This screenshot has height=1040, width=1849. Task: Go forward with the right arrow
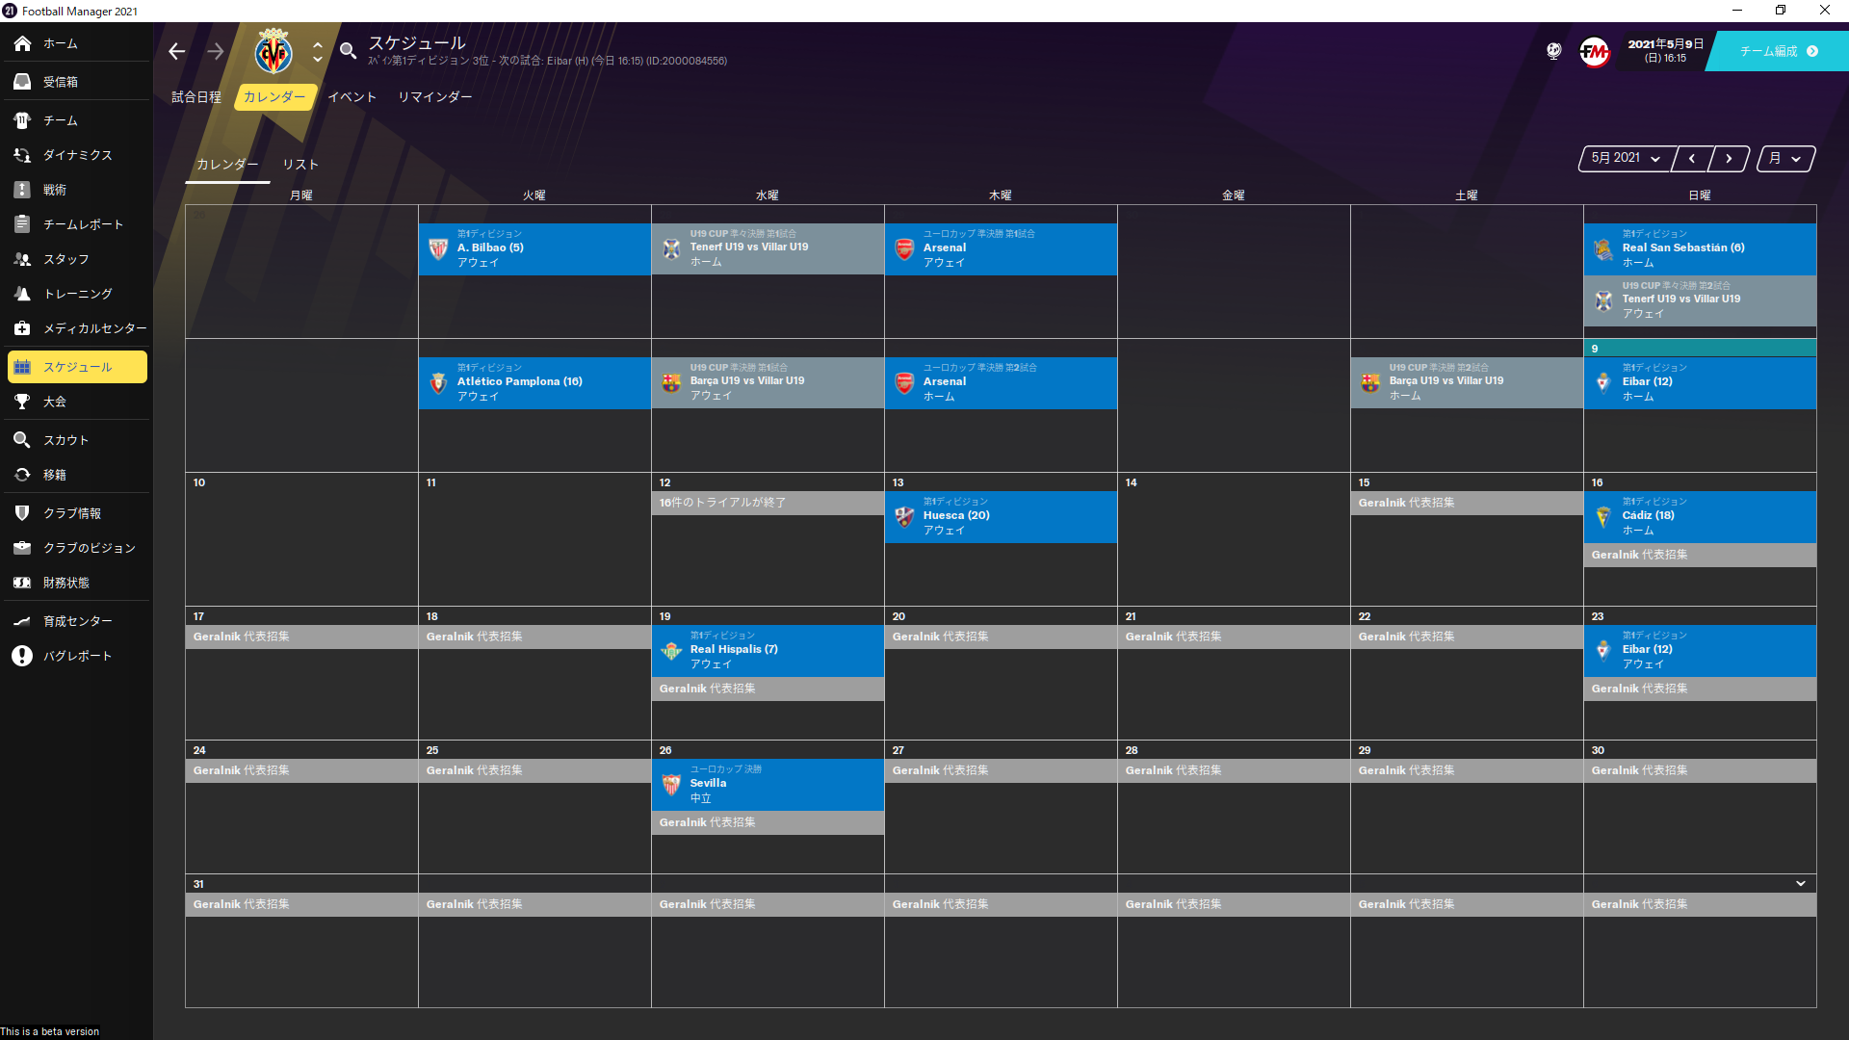216,51
